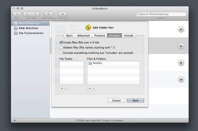Viewport: 198px width, 131px height.
Task: Save the folder pair settings
Action: (x=136, y=101)
